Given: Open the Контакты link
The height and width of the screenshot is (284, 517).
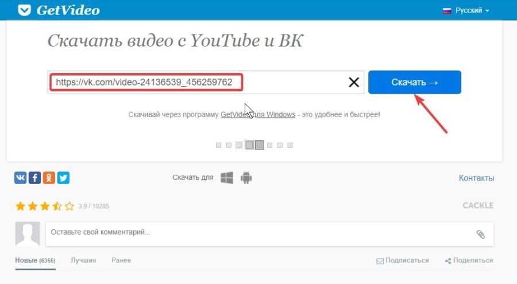Looking at the screenshot, I should click(476, 178).
